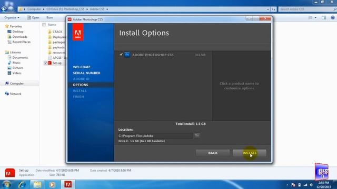Click the Photoshop Ps product icon
The height and width of the screenshot is (189, 337).
click(127, 55)
